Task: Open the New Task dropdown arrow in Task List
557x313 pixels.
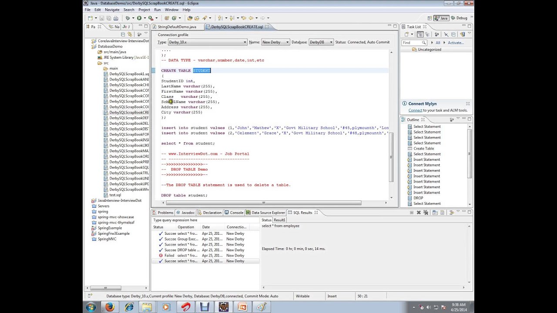Action: point(412,34)
